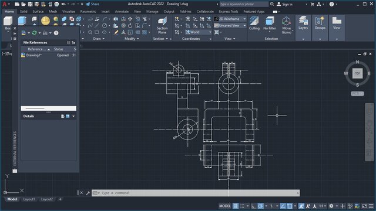Toggle details view in Details pane
Viewport: 376px width, 211px height.
[63, 116]
